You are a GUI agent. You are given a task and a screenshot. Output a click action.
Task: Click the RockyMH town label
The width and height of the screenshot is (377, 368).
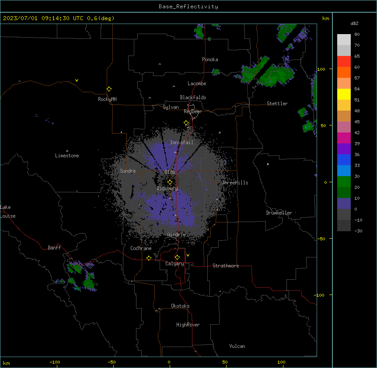(x=107, y=99)
